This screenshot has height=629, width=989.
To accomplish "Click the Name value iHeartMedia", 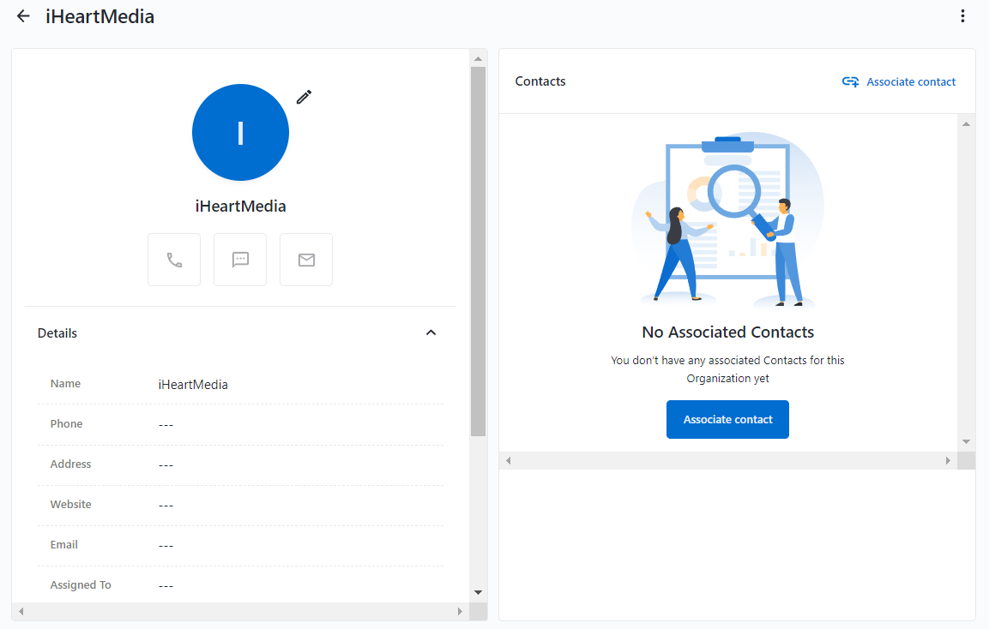I will click(193, 385).
